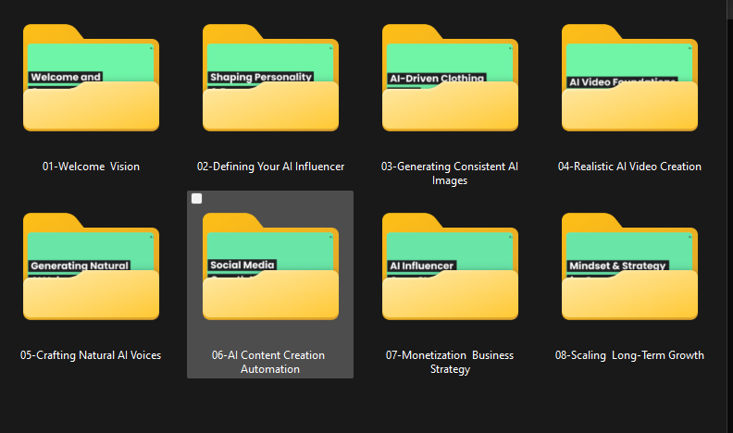Screen dimensions: 733x433
Task: Tick the checkbox on the 06-AI Content folder
Action: 196,199
